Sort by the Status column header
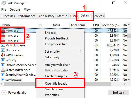Image resolution: width=131 pixels, height=98 pixels. pos(60,25)
